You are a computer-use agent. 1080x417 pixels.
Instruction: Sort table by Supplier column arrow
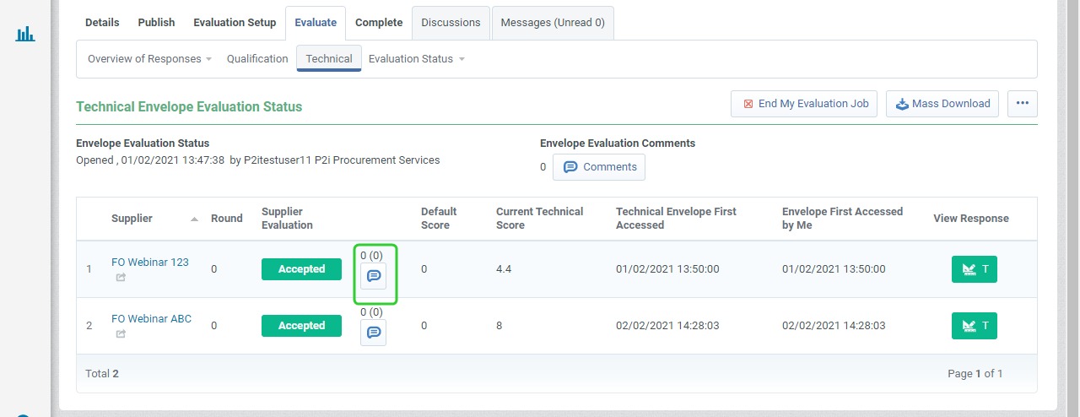point(194,219)
